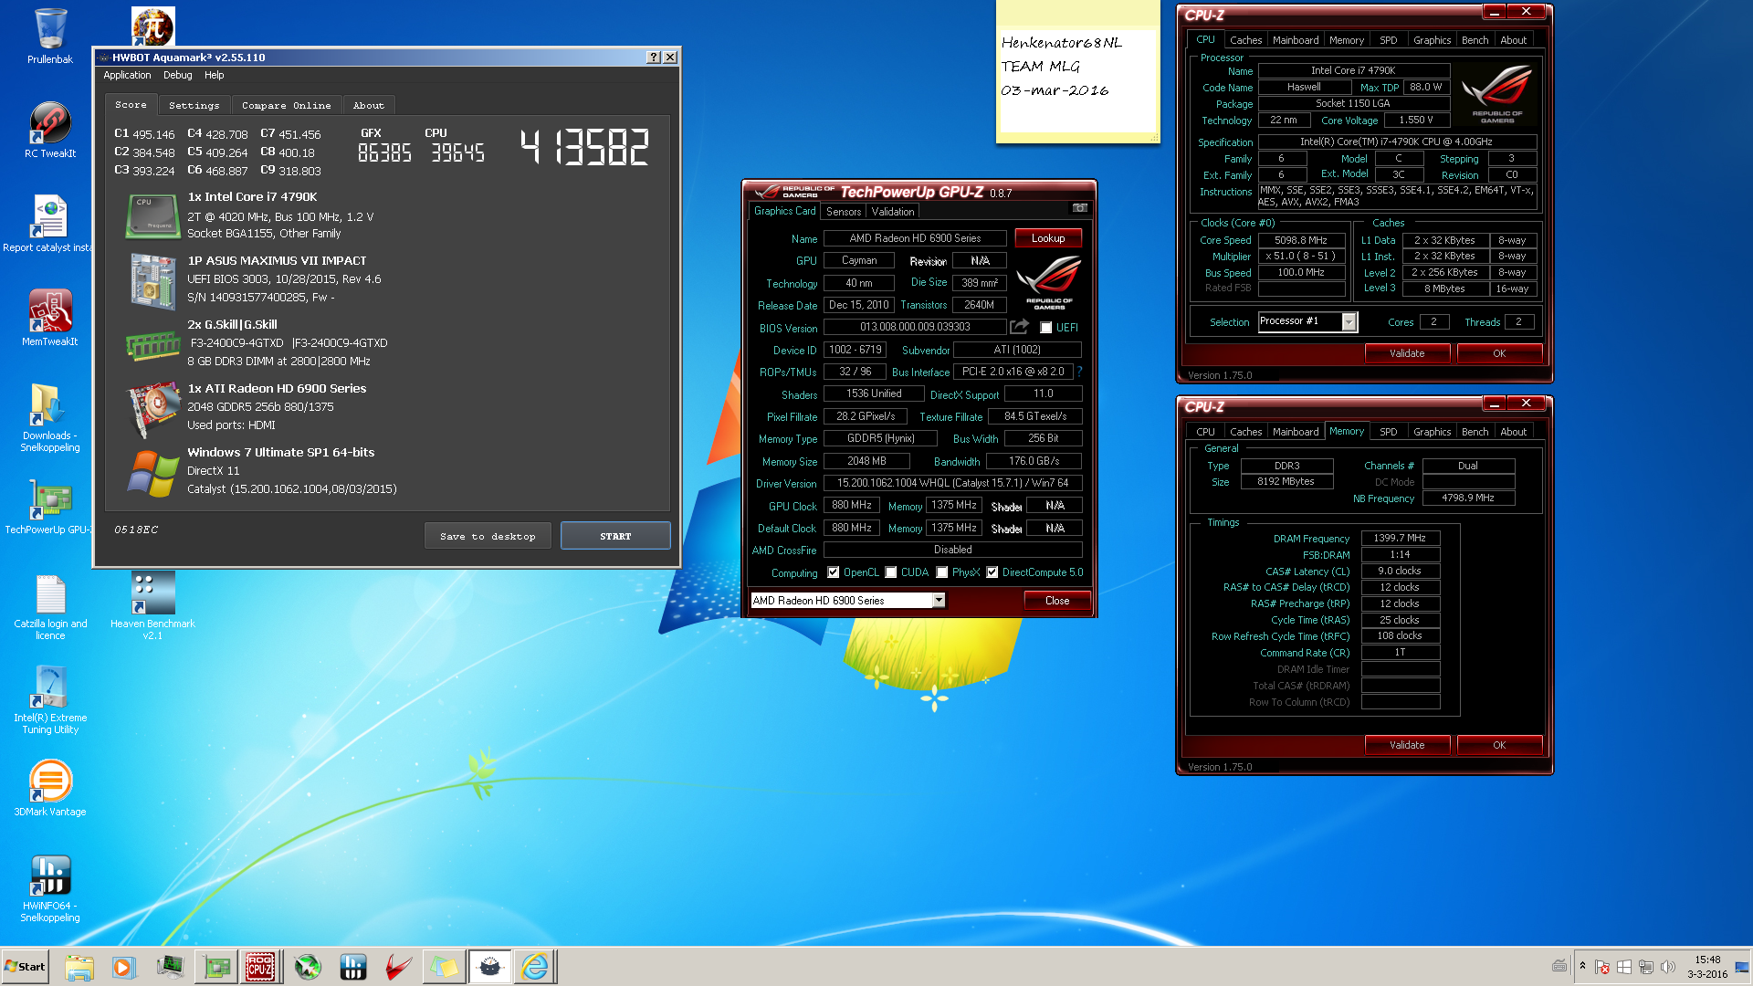Viewport: 1753px width, 986px height.
Task: Switch to the Validation tab in GPU-Z
Action: pos(892,211)
